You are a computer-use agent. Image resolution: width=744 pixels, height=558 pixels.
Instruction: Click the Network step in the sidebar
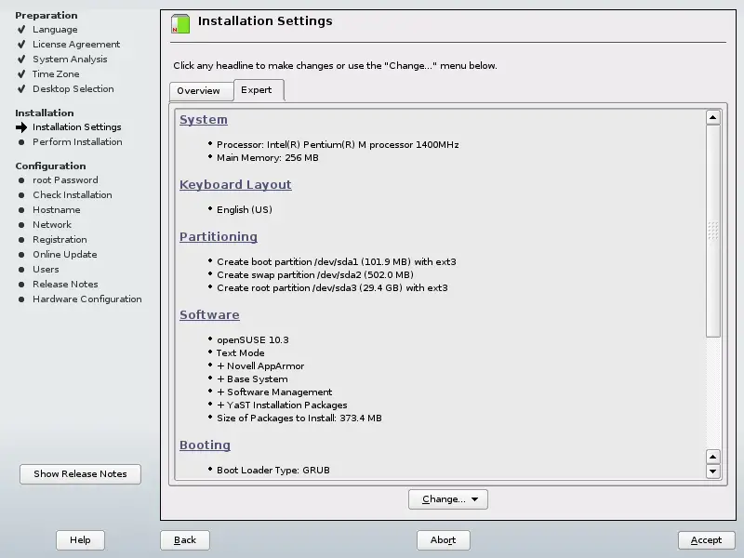[52, 224]
